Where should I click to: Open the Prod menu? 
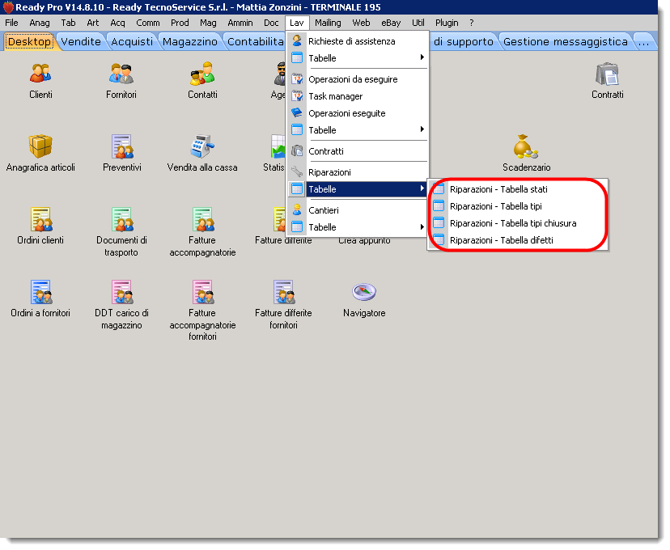(x=180, y=23)
